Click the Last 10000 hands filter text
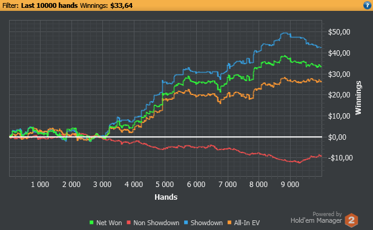The height and width of the screenshot is (230, 373). [x=49, y=5]
